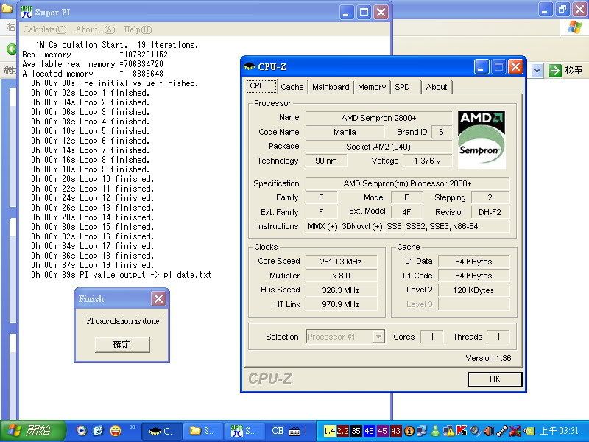This screenshot has height=442, width=589.
Task: Open the About tab in CPU-Z
Action: (x=437, y=87)
